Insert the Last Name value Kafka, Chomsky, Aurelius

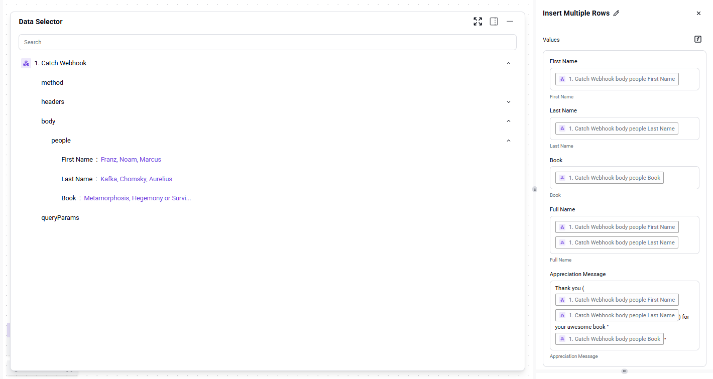point(136,179)
